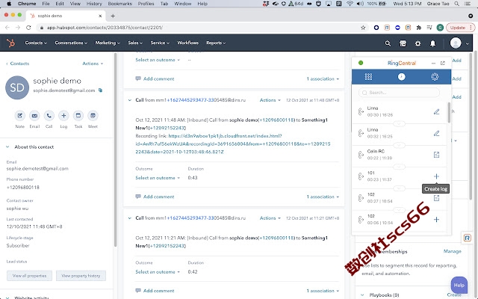Collapse the About this contact section

point(7,147)
